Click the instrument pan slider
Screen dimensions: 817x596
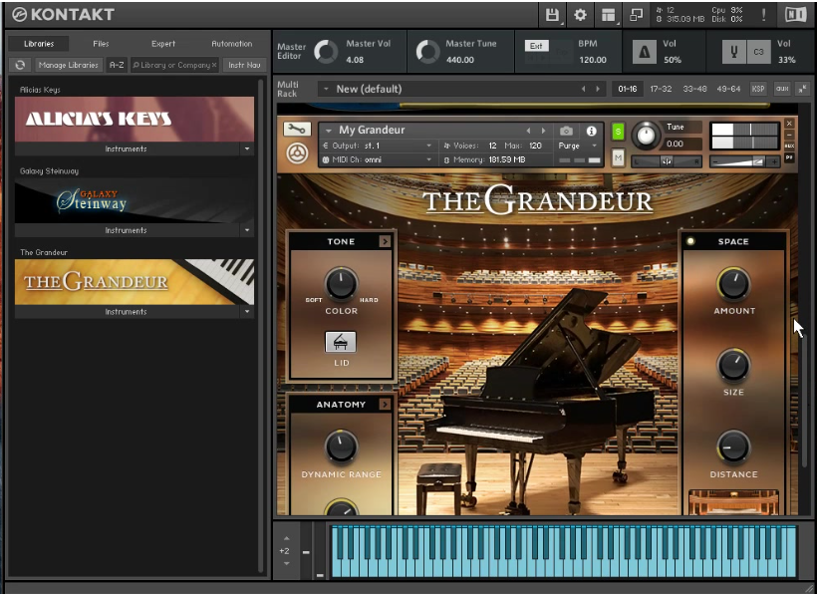point(667,161)
